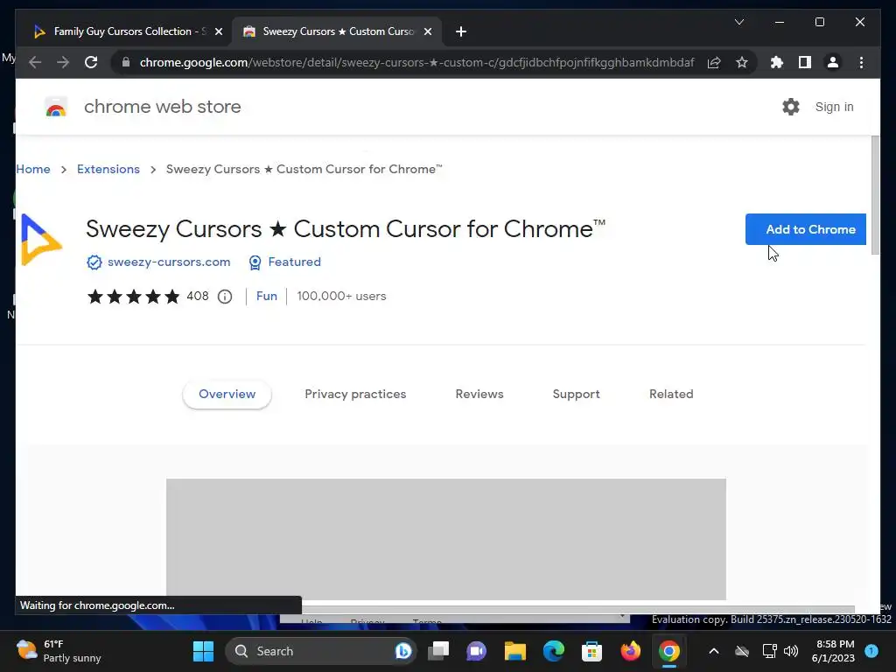Open the volume speaker control
Screen dimensions: 896x672
pos(791,651)
